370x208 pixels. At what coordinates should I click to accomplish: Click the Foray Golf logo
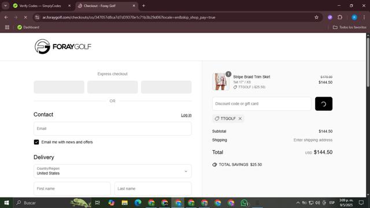click(63, 46)
